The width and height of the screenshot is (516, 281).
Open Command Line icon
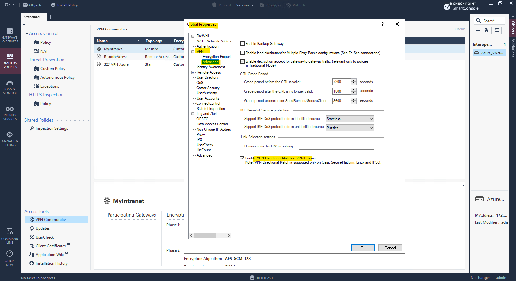coord(10,231)
